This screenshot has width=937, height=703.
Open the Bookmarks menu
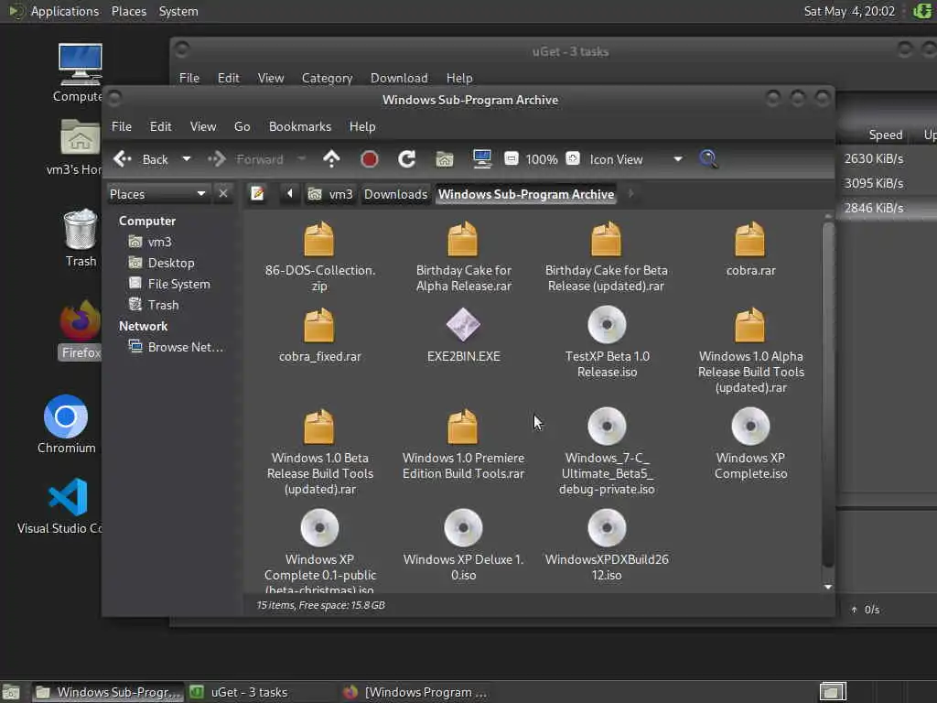300,126
